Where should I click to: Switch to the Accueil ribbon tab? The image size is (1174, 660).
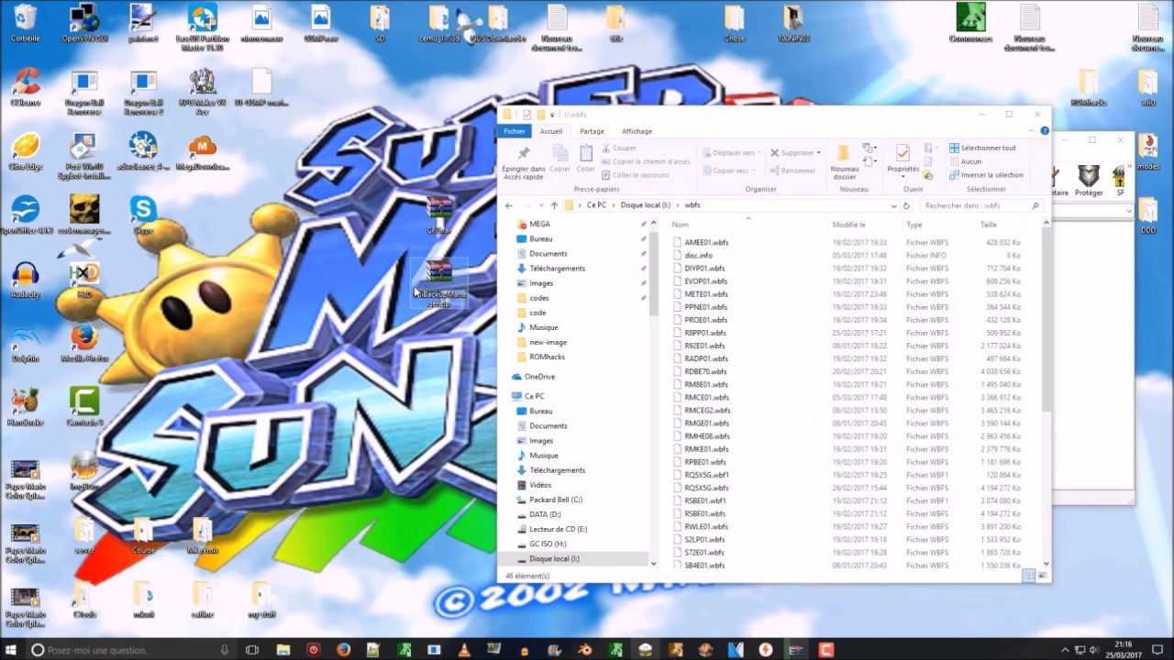551,131
